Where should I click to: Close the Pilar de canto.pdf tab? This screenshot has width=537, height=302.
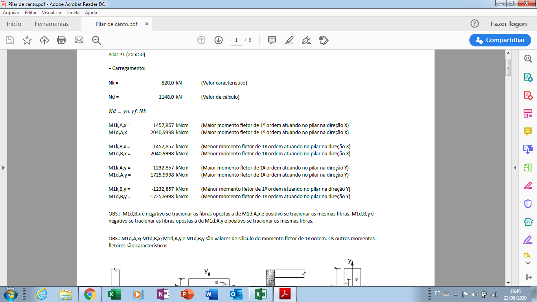click(x=147, y=24)
